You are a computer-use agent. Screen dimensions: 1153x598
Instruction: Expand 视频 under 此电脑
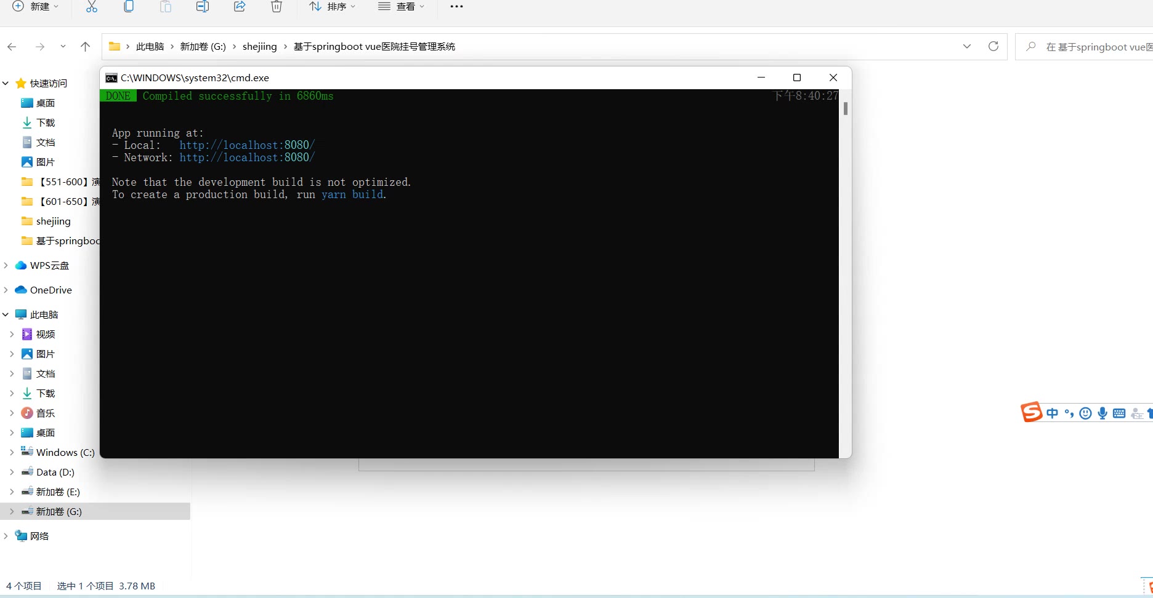12,334
